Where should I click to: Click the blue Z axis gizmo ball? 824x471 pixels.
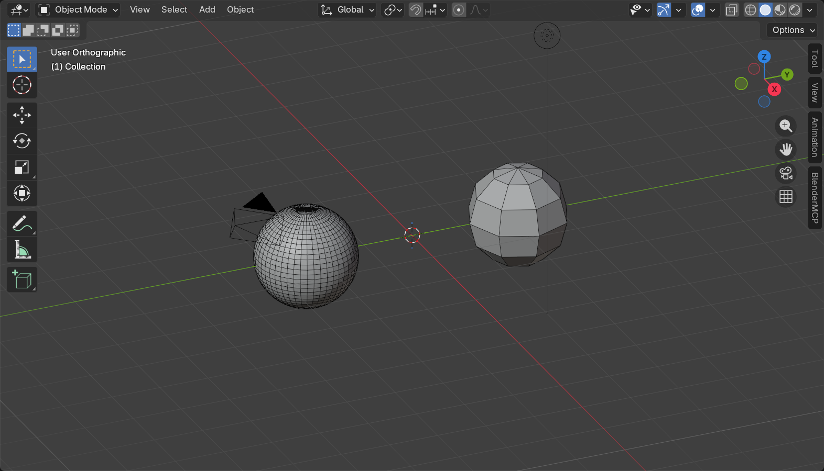[x=764, y=57]
